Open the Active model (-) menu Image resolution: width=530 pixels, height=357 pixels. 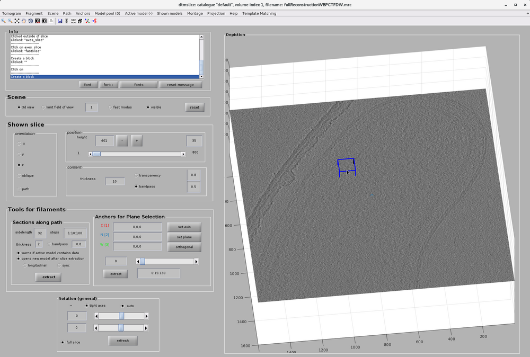(x=138, y=13)
